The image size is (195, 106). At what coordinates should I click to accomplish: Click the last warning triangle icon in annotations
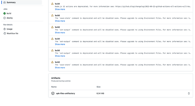point(52,62)
